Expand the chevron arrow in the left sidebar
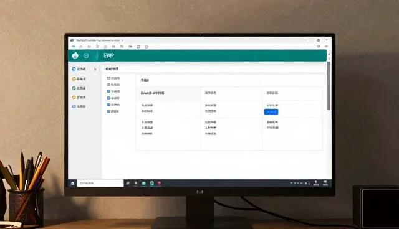Viewport: 399px width, 229px height. point(95,69)
